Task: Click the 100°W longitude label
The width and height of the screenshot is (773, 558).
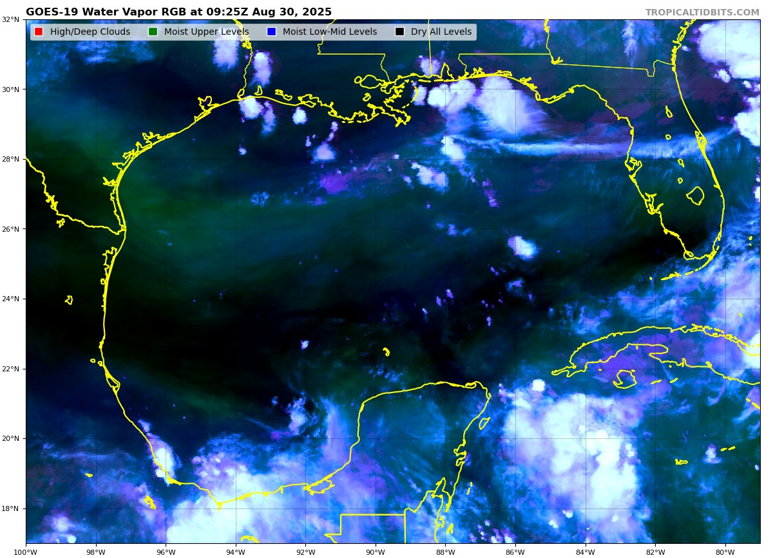Action: pos(26,552)
